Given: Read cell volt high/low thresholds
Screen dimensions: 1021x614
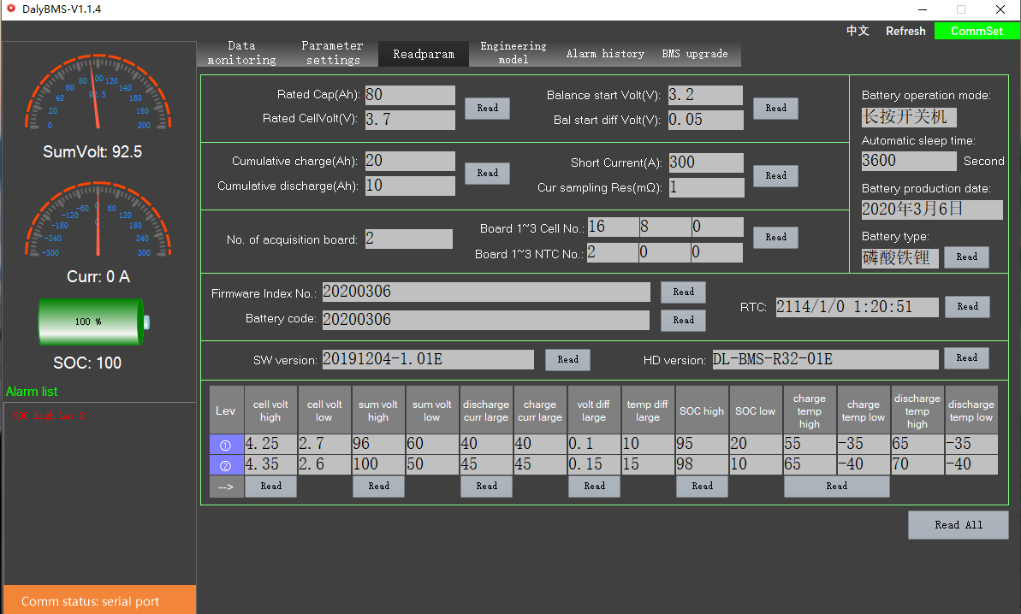Looking at the screenshot, I should [271, 486].
